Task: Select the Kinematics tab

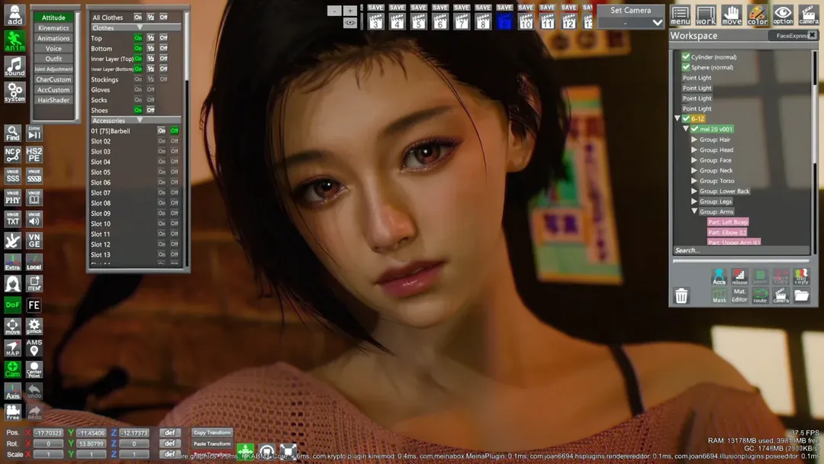Action: click(x=53, y=27)
